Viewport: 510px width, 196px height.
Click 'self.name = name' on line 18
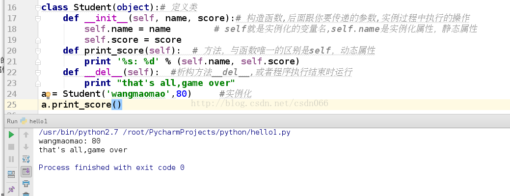coord(128,29)
